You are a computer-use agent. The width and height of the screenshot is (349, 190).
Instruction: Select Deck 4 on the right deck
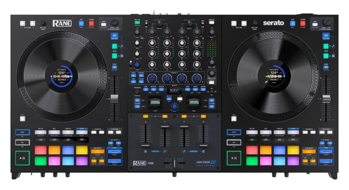(x=326, y=55)
